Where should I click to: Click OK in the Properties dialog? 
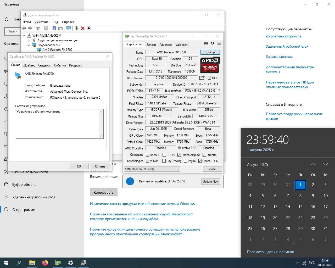click(x=79, y=166)
